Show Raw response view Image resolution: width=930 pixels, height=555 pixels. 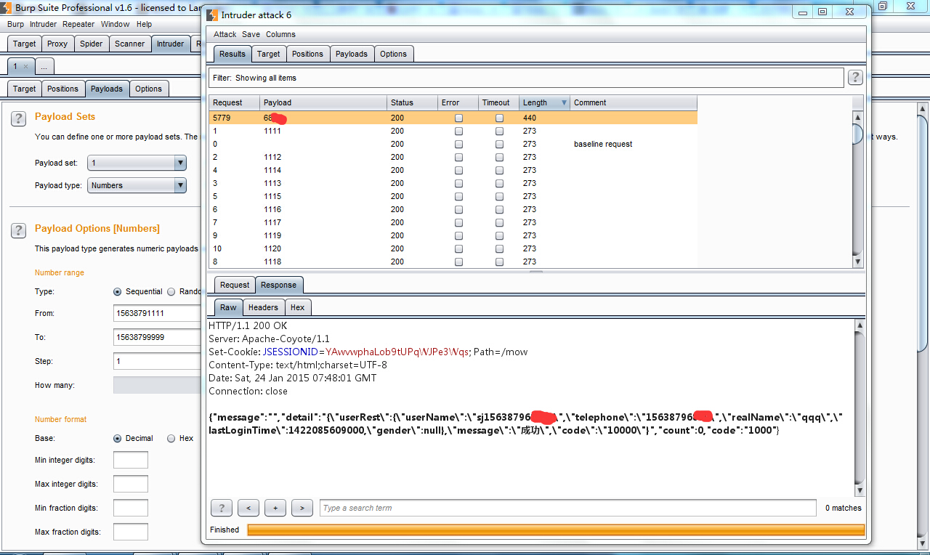point(228,307)
